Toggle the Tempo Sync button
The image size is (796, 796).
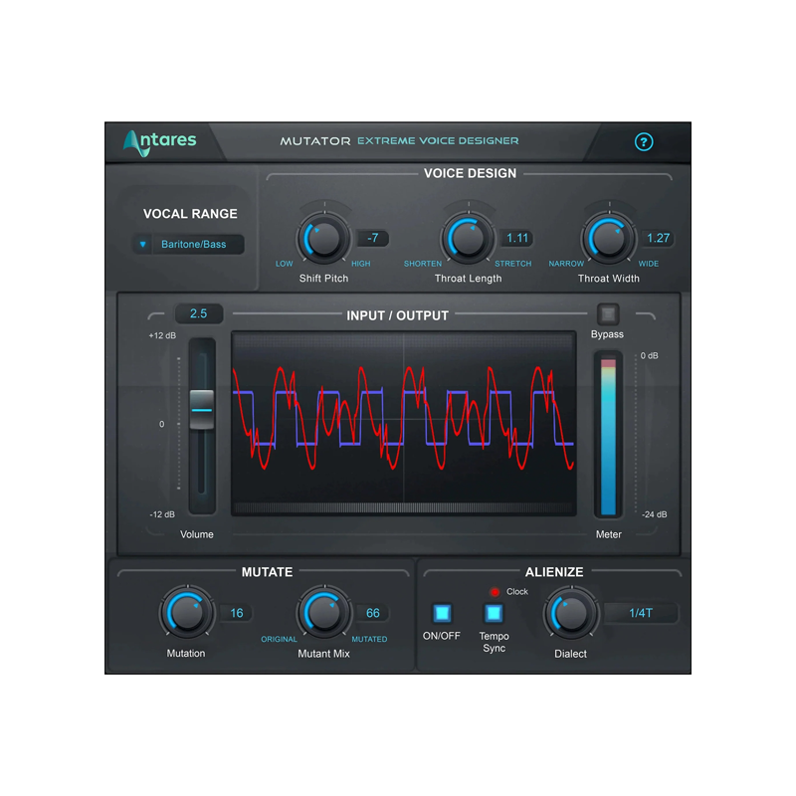(494, 613)
